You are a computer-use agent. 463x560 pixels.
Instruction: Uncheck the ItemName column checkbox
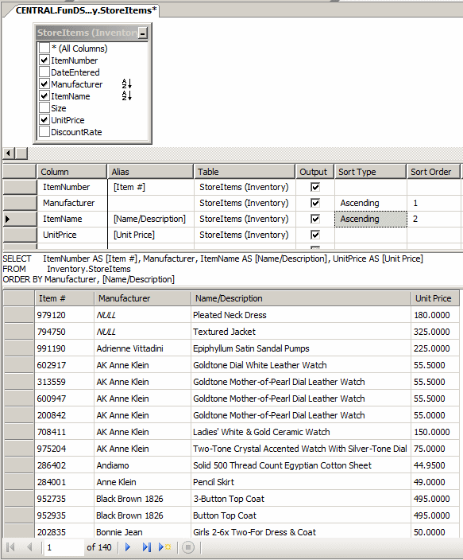[x=44, y=95]
